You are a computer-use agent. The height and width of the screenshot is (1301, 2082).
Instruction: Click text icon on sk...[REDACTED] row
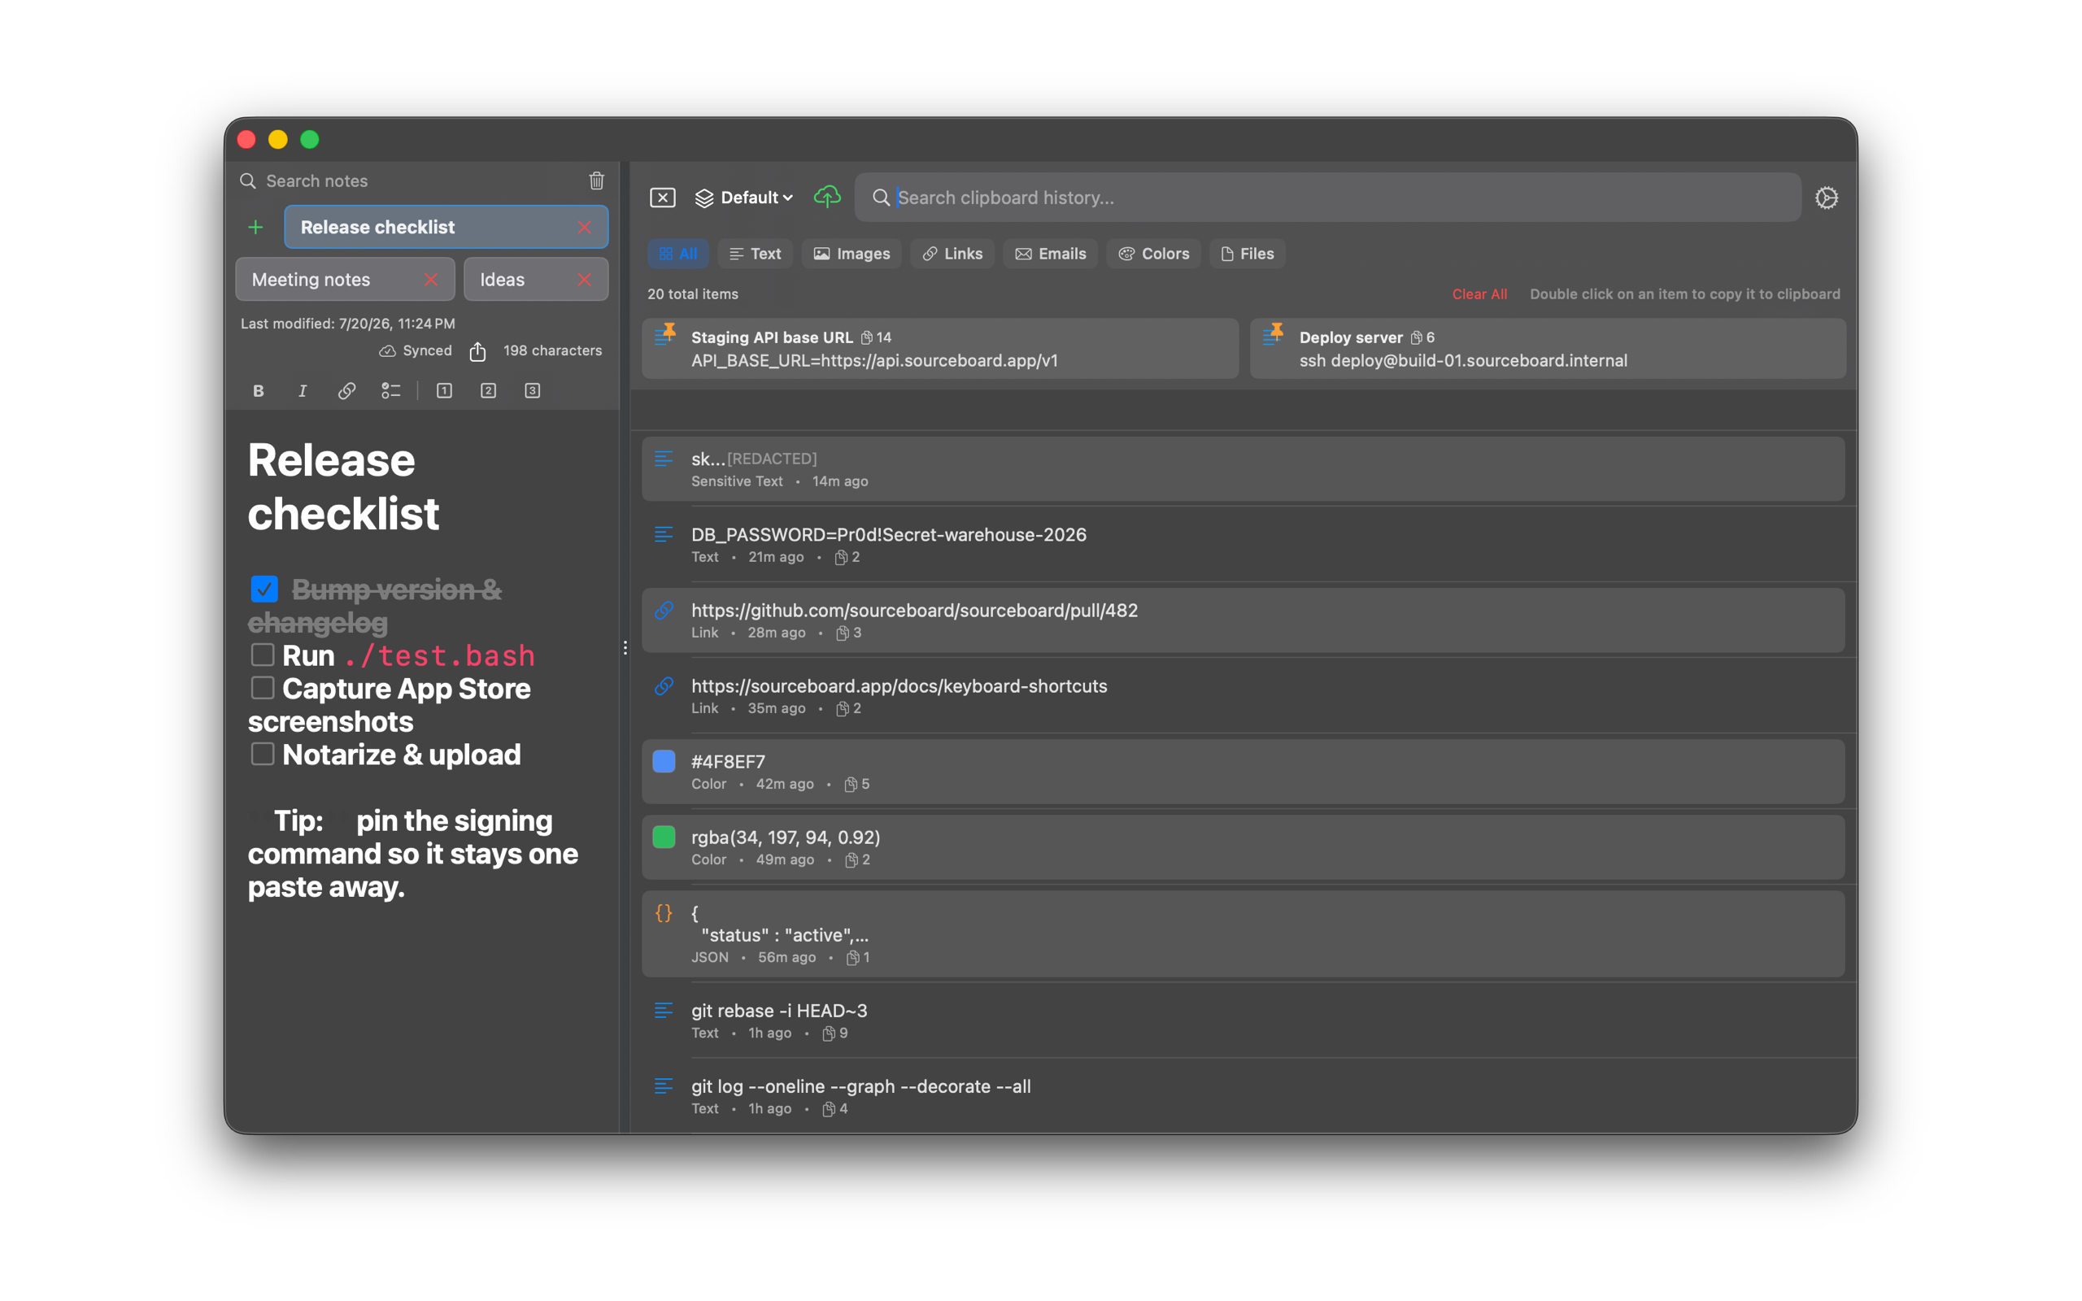click(x=664, y=459)
